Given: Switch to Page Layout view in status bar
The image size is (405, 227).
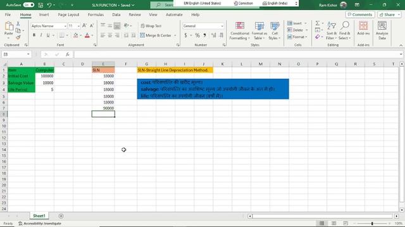Looking at the screenshot, I should pyautogui.click(x=333, y=223).
